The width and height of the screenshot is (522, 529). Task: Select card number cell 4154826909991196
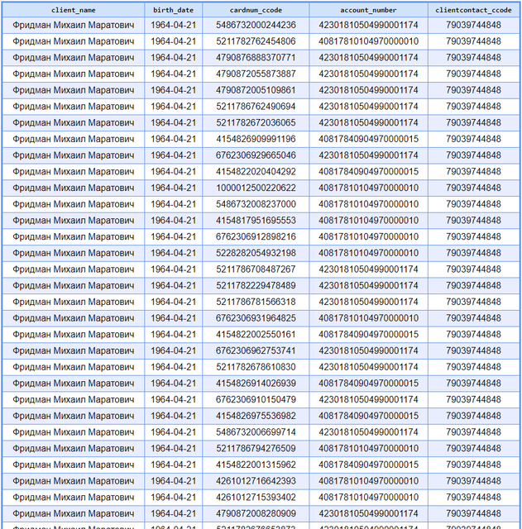coord(256,139)
